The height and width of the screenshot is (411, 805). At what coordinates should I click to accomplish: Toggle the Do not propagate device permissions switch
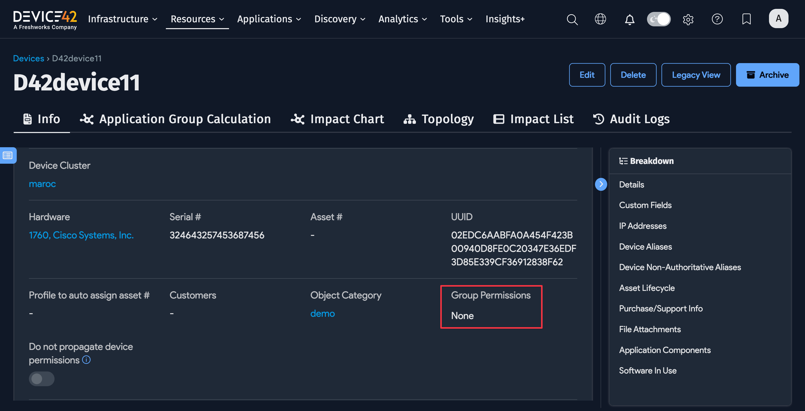click(x=42, y=379)
